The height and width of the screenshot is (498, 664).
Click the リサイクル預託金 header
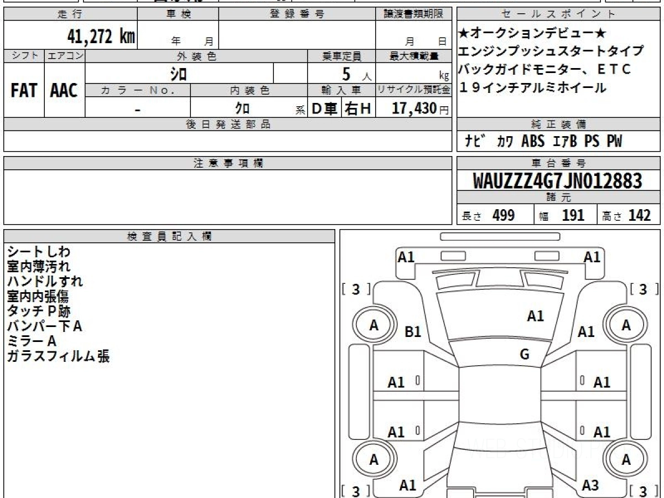tap(414, 90)
